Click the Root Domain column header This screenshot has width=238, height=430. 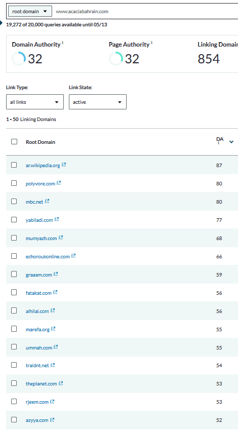point(41,142)
